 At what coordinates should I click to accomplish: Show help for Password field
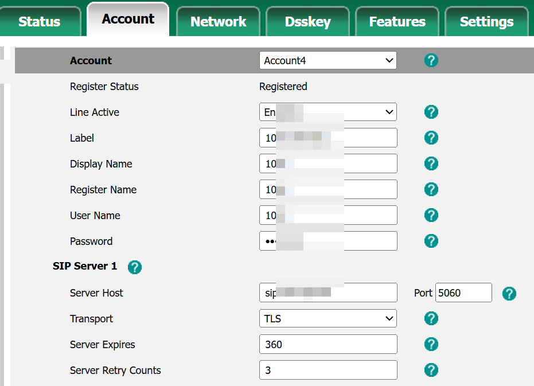coord(431,241)
